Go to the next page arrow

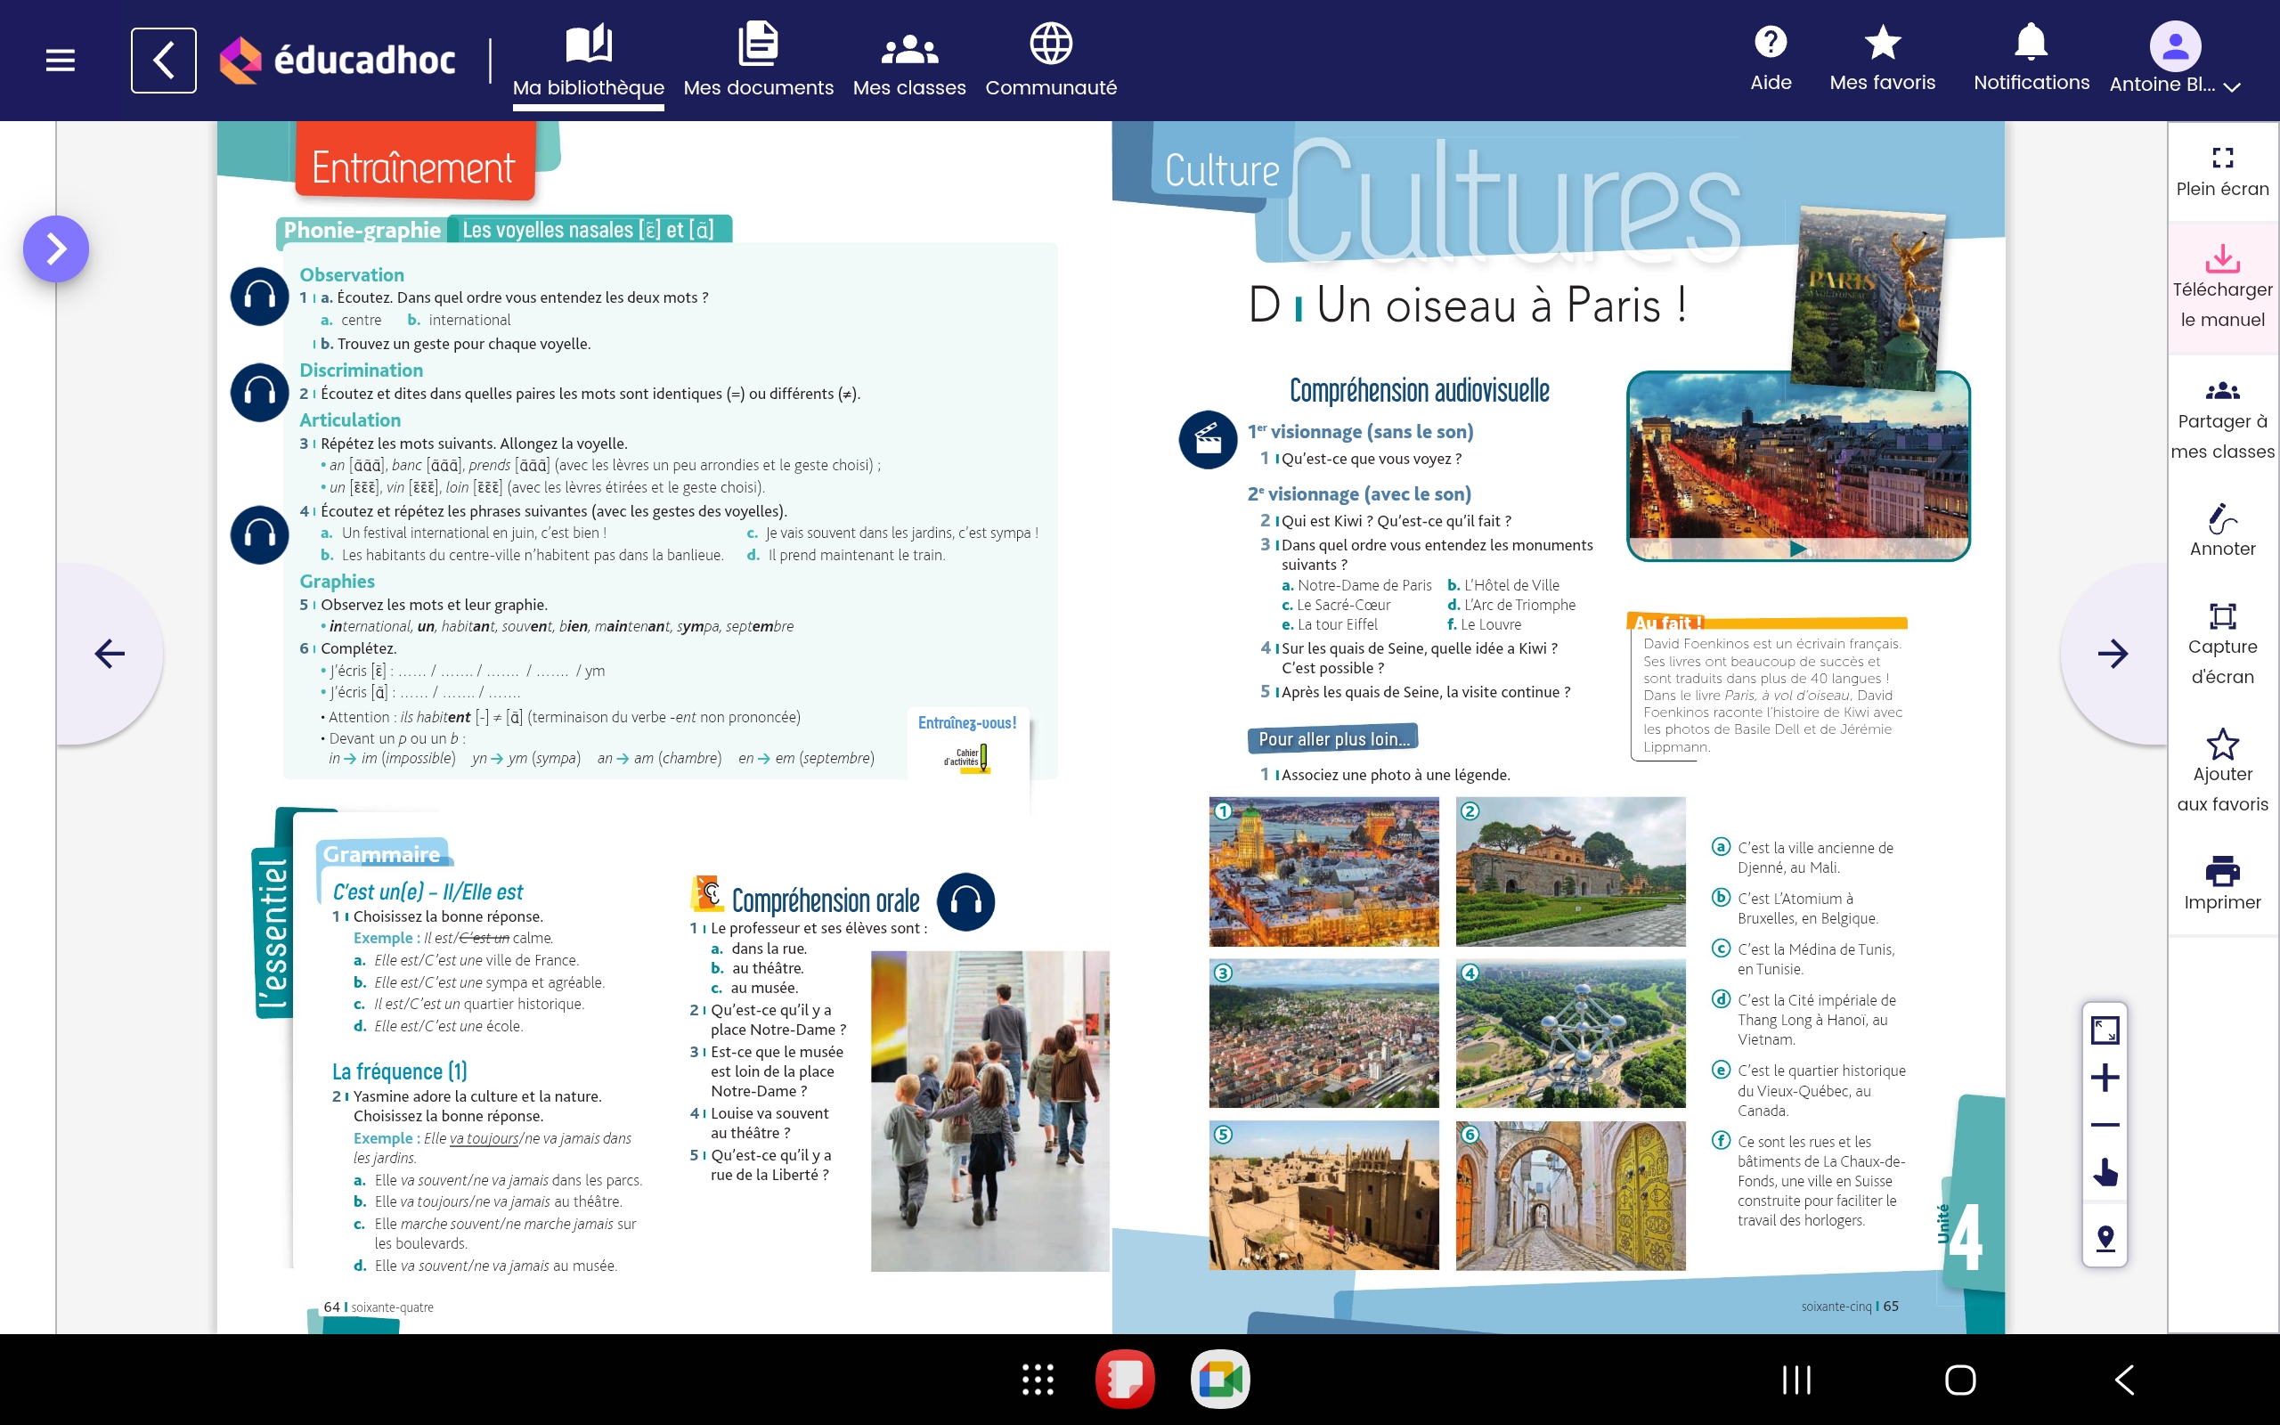click(x=2113, y=653)
